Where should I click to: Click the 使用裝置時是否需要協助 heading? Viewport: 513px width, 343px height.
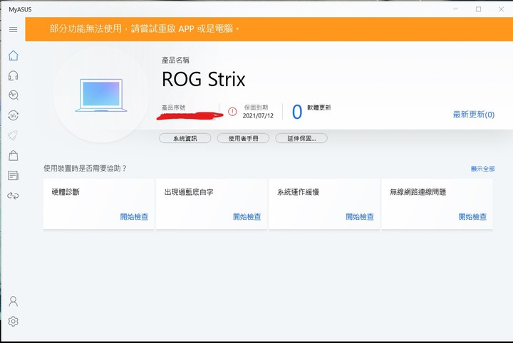click(85, 169)
